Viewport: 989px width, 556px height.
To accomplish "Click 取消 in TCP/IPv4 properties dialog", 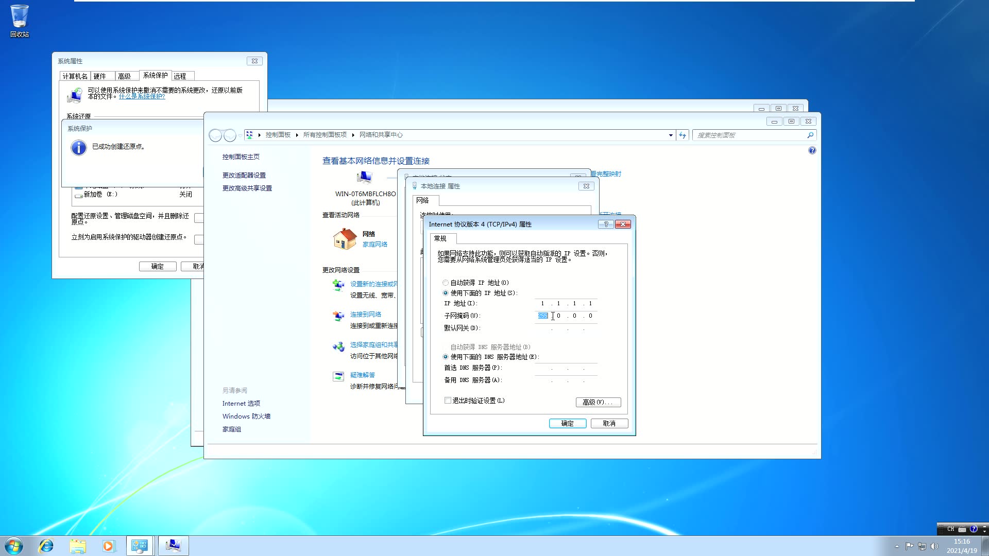I will coord(609,424).
